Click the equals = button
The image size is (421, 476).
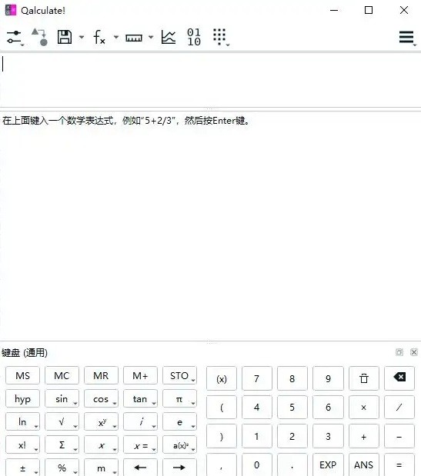point(399,464)
